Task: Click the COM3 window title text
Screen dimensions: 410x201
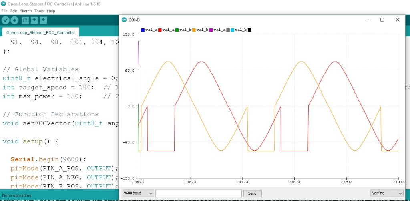Action: coord(134,20)
